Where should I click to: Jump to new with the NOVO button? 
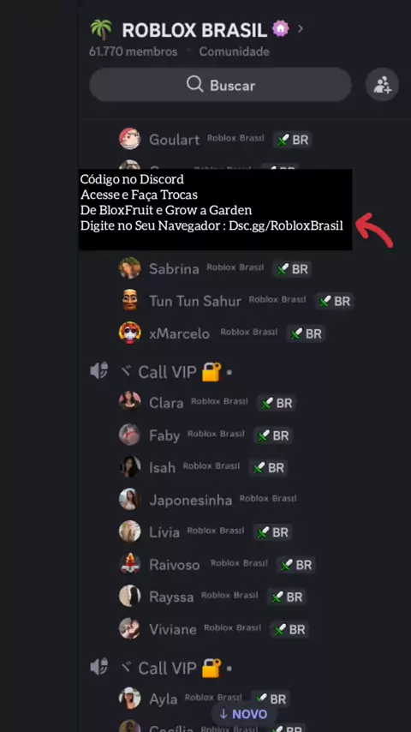pos(243,714)
